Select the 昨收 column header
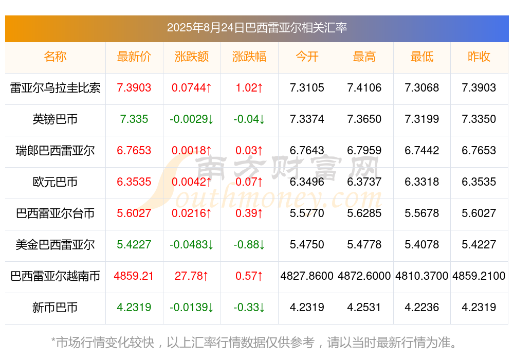The height and width of the screenshot is (359, 514). (479, 57)
